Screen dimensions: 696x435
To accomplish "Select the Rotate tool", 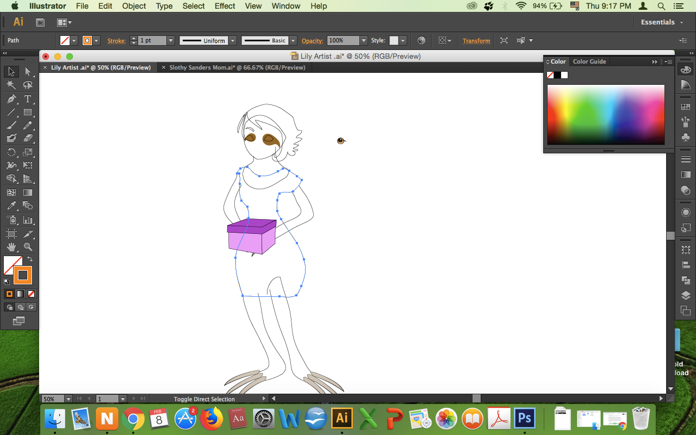I will click(11, 152).
